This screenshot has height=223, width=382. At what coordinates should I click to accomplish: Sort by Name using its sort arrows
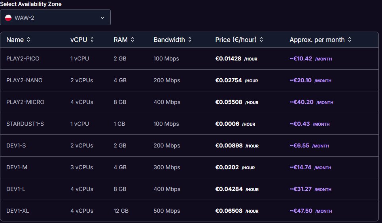coord(28,40)
